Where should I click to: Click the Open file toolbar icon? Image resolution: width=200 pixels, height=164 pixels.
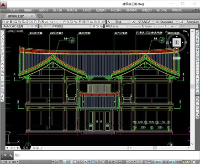7,22
